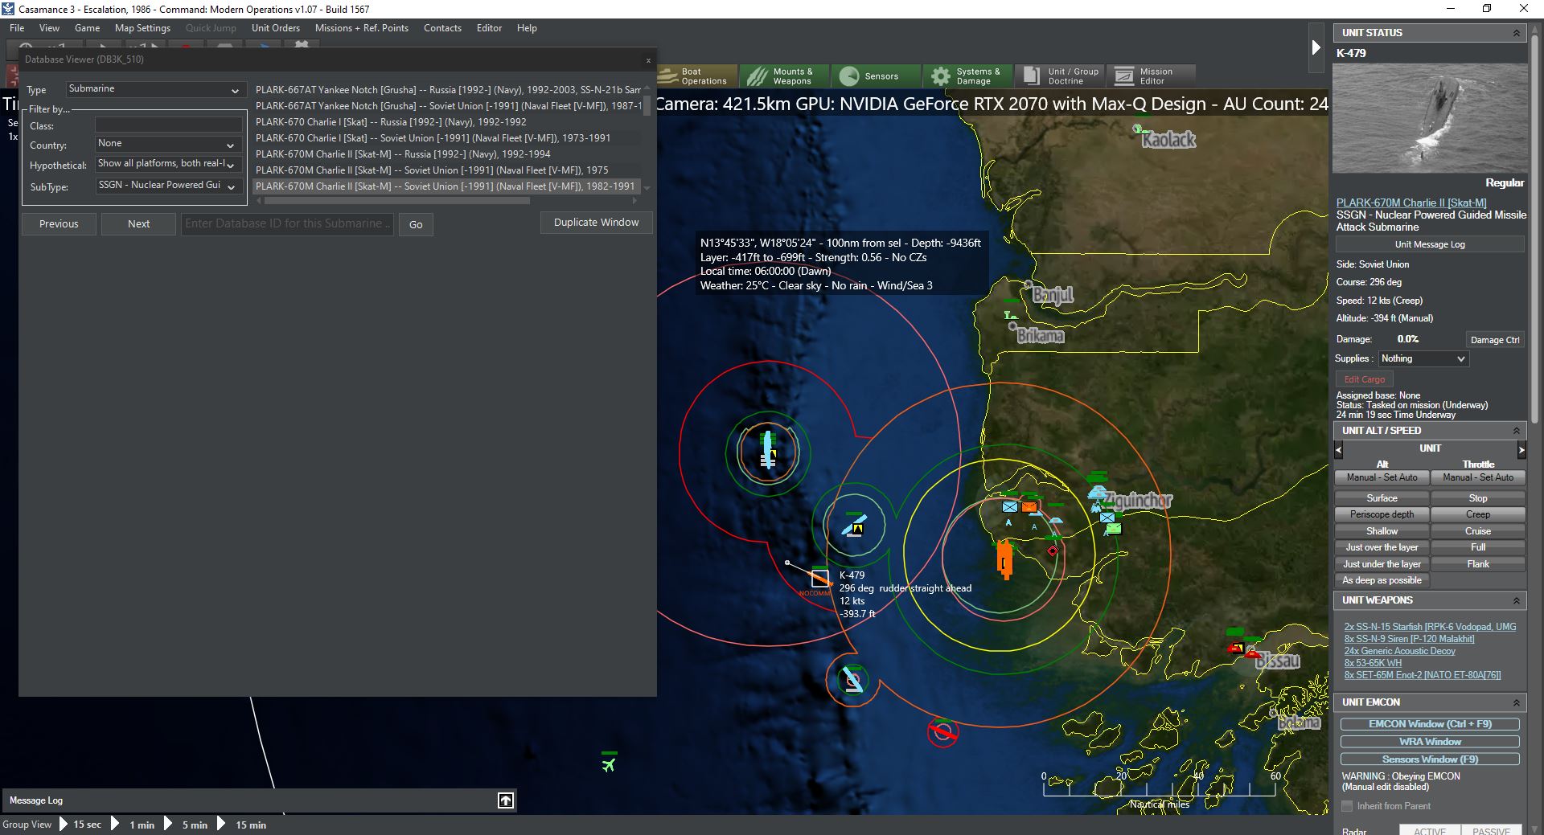Image resolution: width=1544 pixels, height=835 pixels.
Task: Open the Unit Orders menu
Action: point(275,28)
